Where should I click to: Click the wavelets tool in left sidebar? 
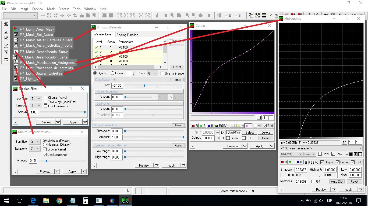coord(6,24)
